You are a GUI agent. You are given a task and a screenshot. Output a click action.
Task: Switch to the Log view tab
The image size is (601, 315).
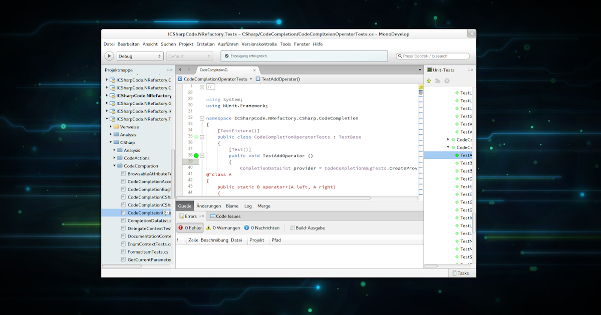(248, 206)
